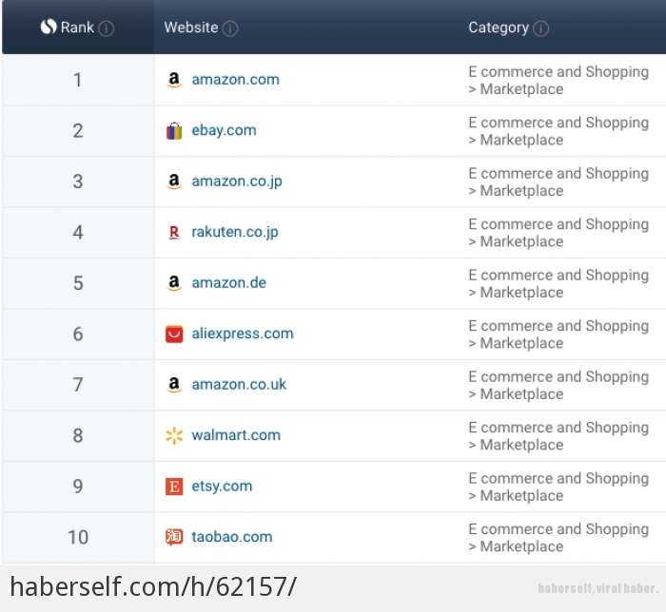
Task: Visit the amazon.co.jp link
Action: point(237,182)
